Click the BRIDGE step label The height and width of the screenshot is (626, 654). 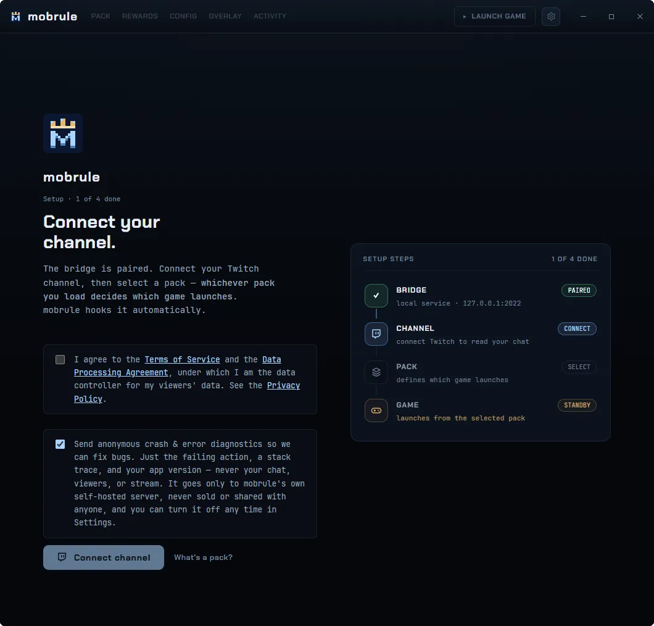click(412, 290)
